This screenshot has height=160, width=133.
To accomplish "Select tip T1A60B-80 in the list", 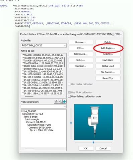I will coord(43,63).
